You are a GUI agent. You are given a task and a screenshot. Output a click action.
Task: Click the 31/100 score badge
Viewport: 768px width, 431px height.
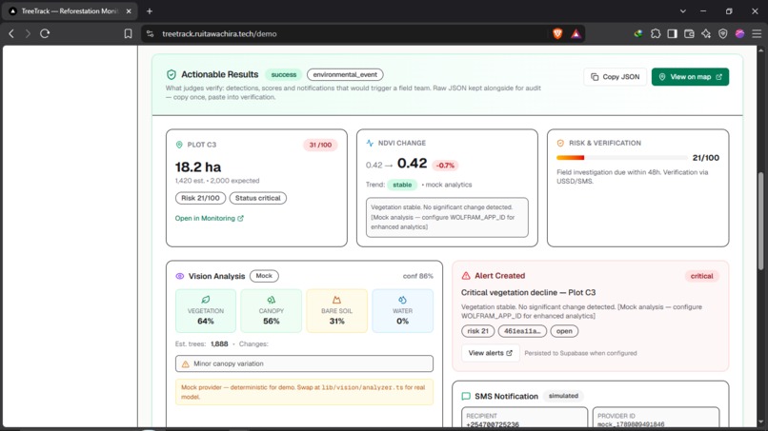(x=320, y=145)
